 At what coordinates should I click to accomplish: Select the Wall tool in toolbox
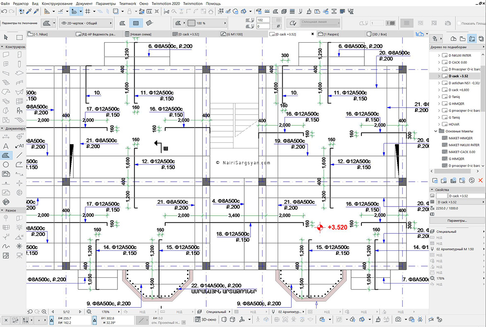pyautogui.click(x=6, y=55)
